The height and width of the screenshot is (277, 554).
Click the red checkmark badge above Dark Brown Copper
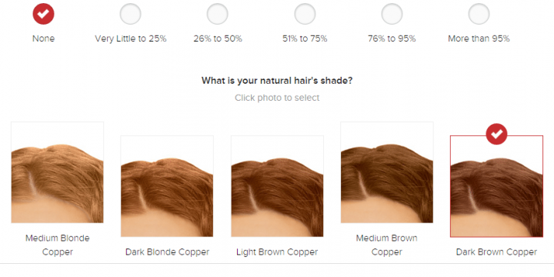(496, 134)
